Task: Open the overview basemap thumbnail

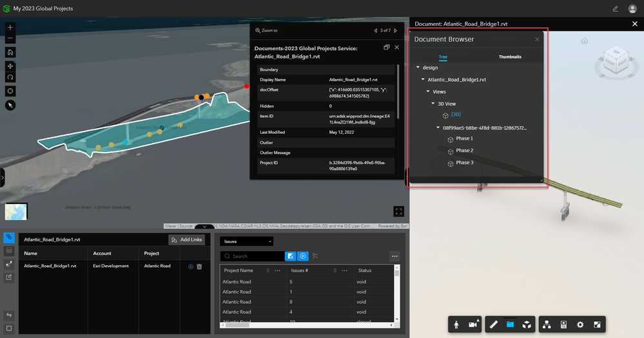Action: coord(16,212)
